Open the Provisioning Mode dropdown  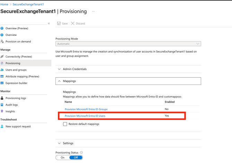click(x=128, y=44)
